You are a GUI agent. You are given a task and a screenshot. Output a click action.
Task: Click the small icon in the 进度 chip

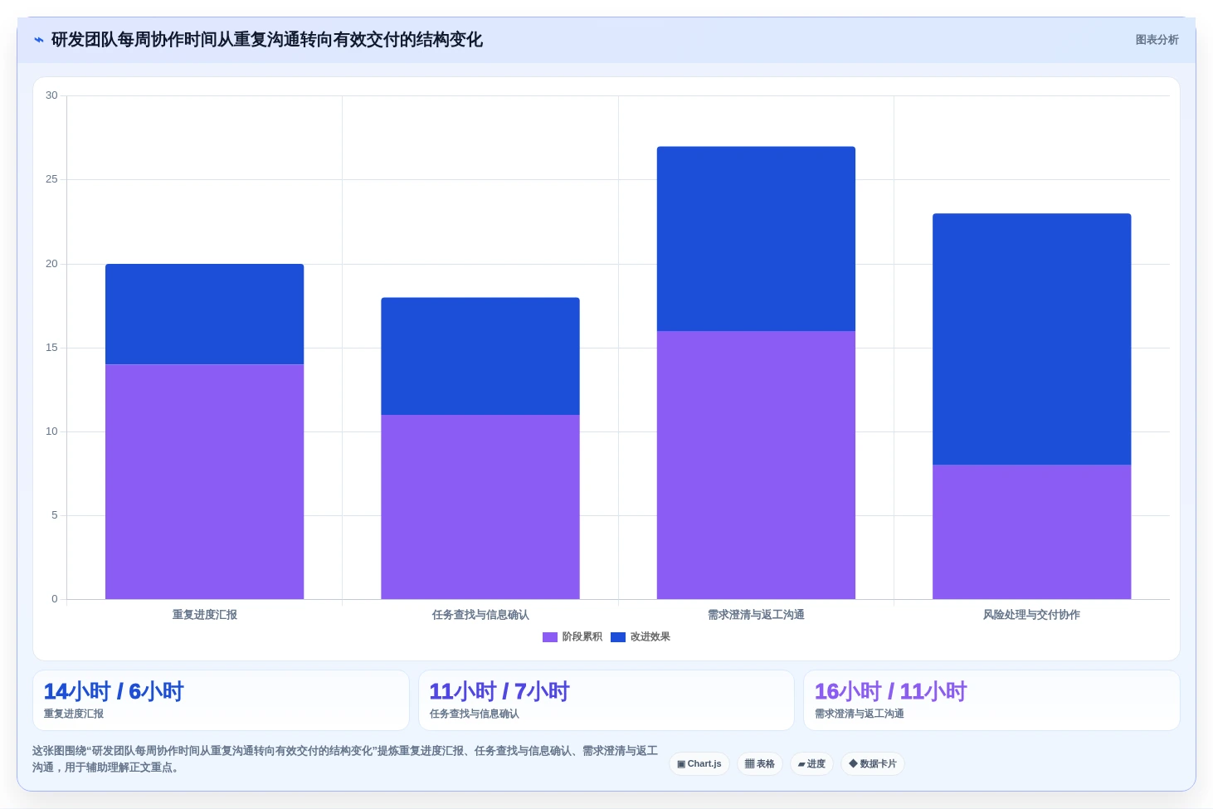(x=801, y=764)
